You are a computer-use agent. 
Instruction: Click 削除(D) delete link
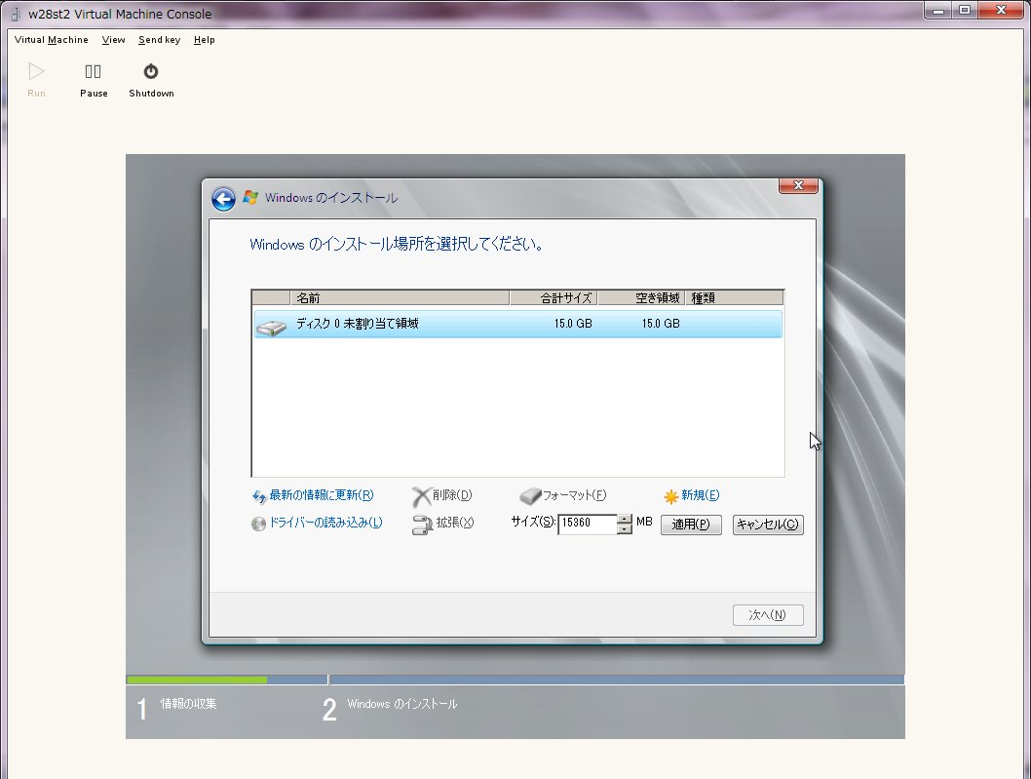coord(452,495)
